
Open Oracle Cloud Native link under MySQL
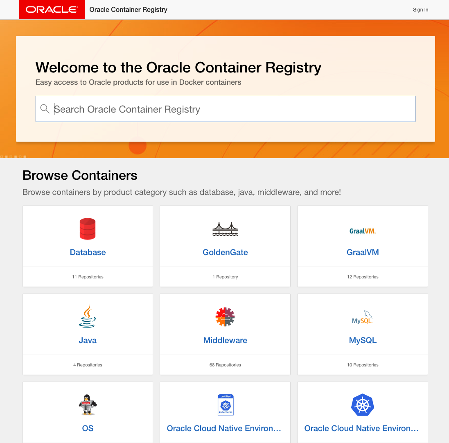361,428
